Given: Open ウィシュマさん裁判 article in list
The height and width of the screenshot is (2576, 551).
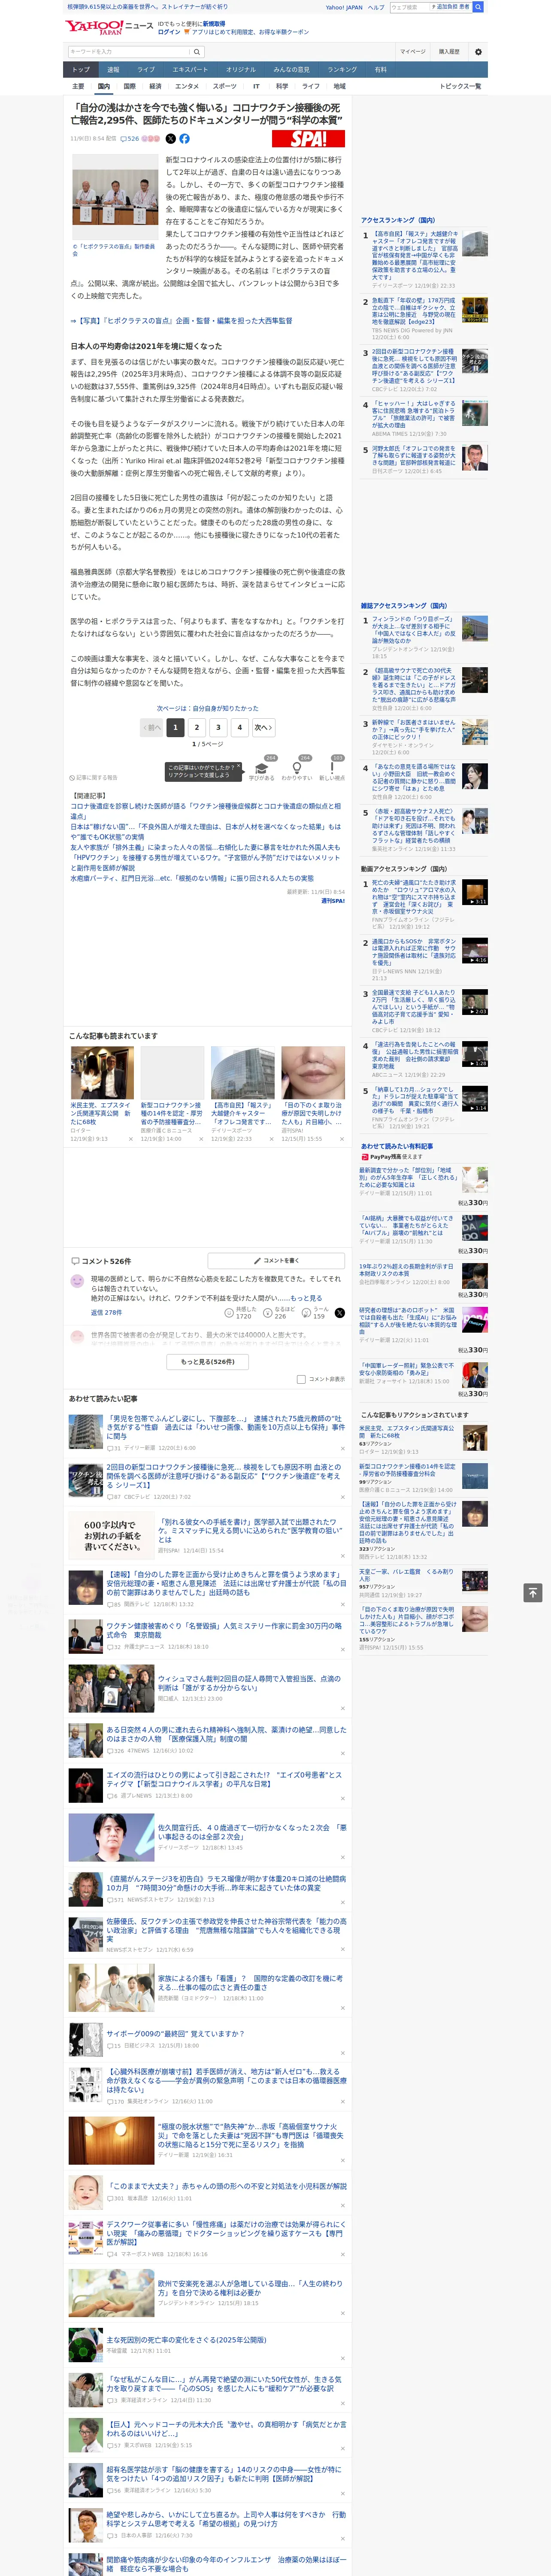Looking at the screenshot, I should point(249,1683).
